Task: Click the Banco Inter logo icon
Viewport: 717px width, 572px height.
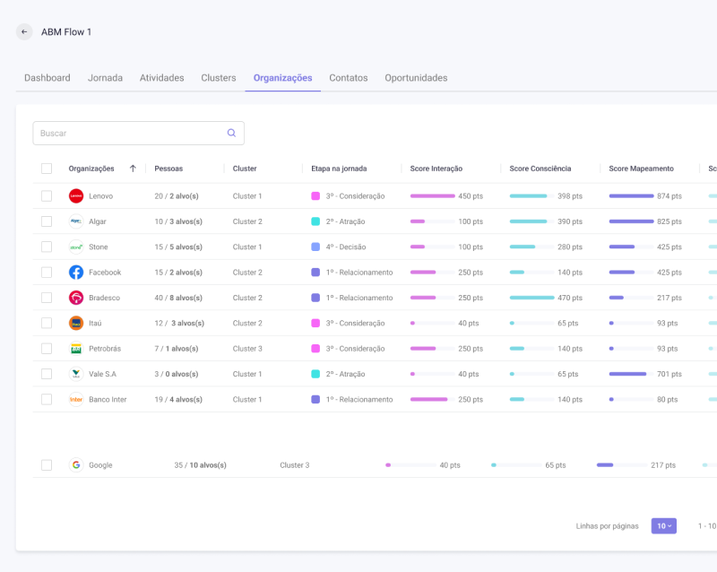Action: point(76,400)
